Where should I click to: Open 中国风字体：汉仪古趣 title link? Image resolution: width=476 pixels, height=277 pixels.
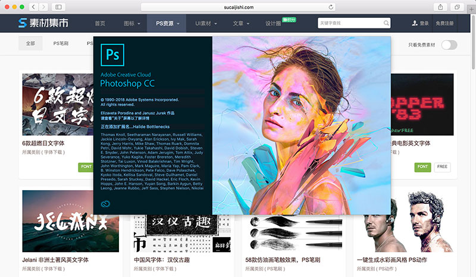click(x=162, y=260)
